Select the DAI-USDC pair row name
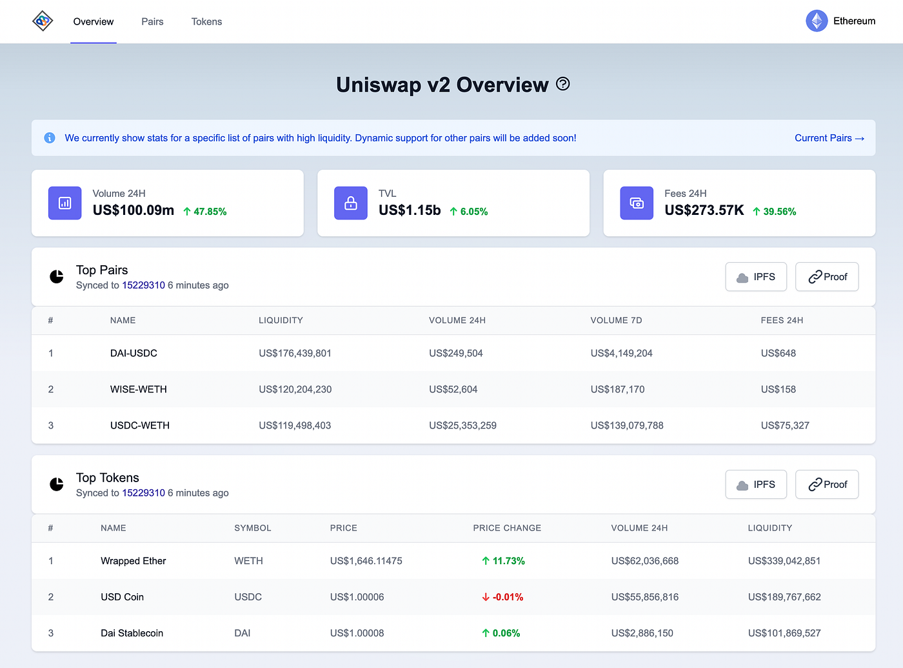This screenshot has width=903, height=668. point(134,353)
